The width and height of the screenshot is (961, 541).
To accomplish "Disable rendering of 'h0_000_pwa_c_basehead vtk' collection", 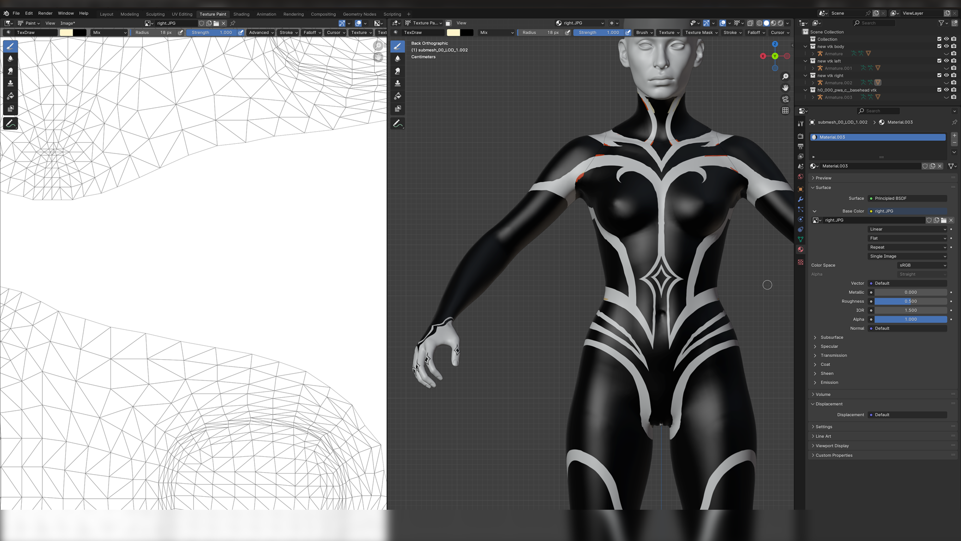I will pyautogui.click(x=954, y=90).
